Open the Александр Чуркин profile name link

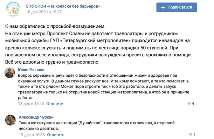tap(36, 117)
